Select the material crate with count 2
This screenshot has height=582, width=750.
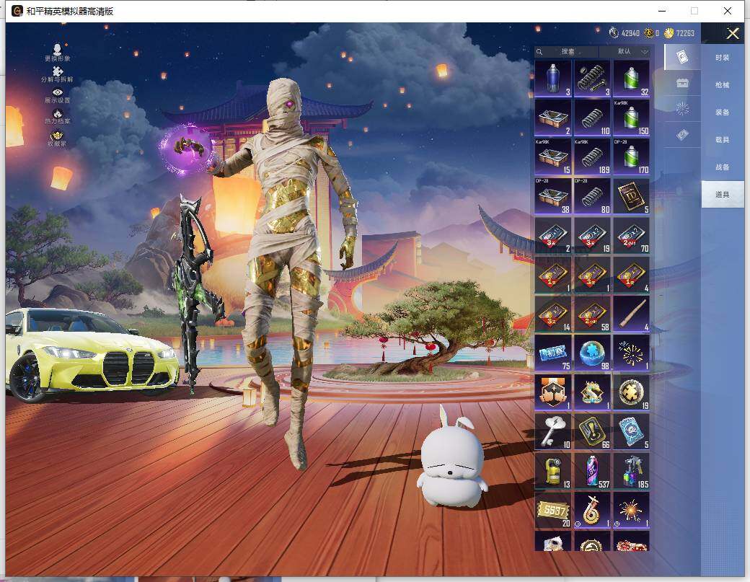[553, 118]
